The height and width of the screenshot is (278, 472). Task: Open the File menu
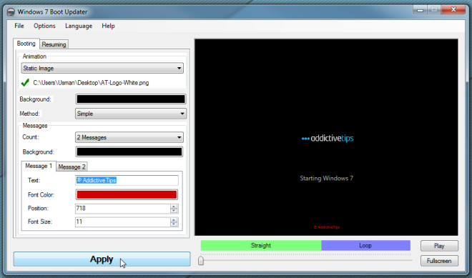[19, 26]
